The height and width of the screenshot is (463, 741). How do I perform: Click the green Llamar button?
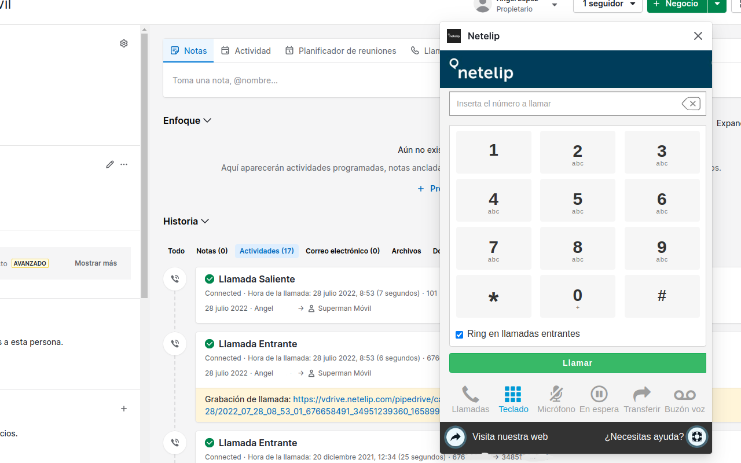[578, 363]
